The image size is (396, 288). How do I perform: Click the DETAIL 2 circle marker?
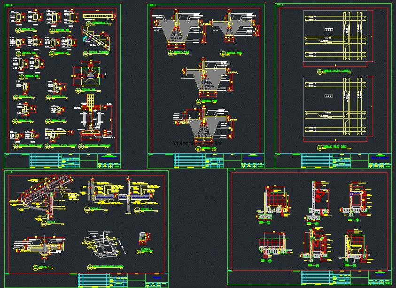point(85,209)
